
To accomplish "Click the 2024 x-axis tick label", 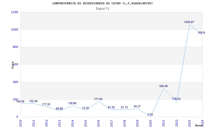I will [x=202, y=123].
